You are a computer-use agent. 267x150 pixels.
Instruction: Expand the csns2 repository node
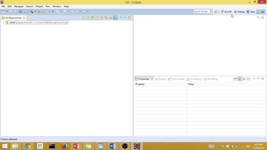[3, 22]
